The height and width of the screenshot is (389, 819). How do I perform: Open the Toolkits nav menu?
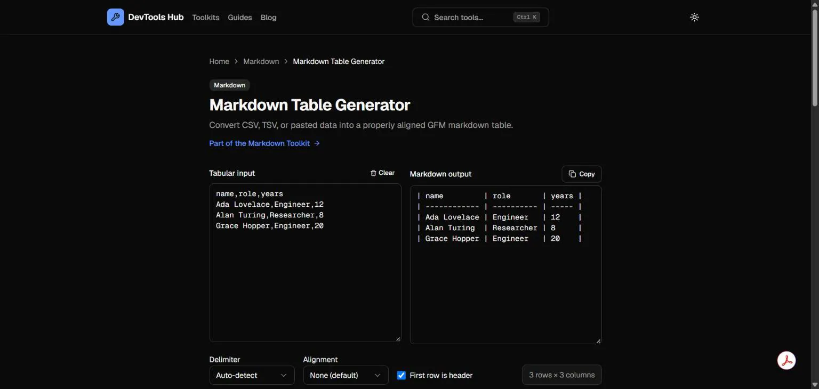point(206,17)
